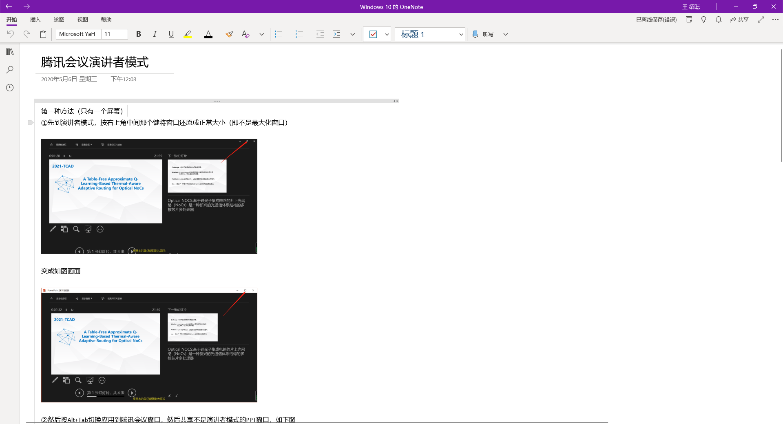Click the format painter brush icon
This screenshot has height=424, width=783.
[x=229, y=34]
